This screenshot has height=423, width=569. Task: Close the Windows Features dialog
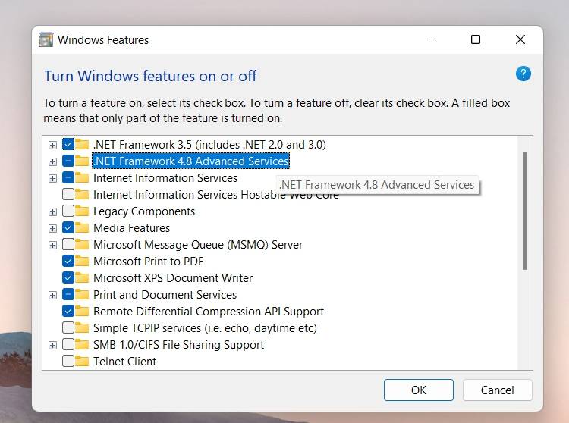click(x=520, y=40)
